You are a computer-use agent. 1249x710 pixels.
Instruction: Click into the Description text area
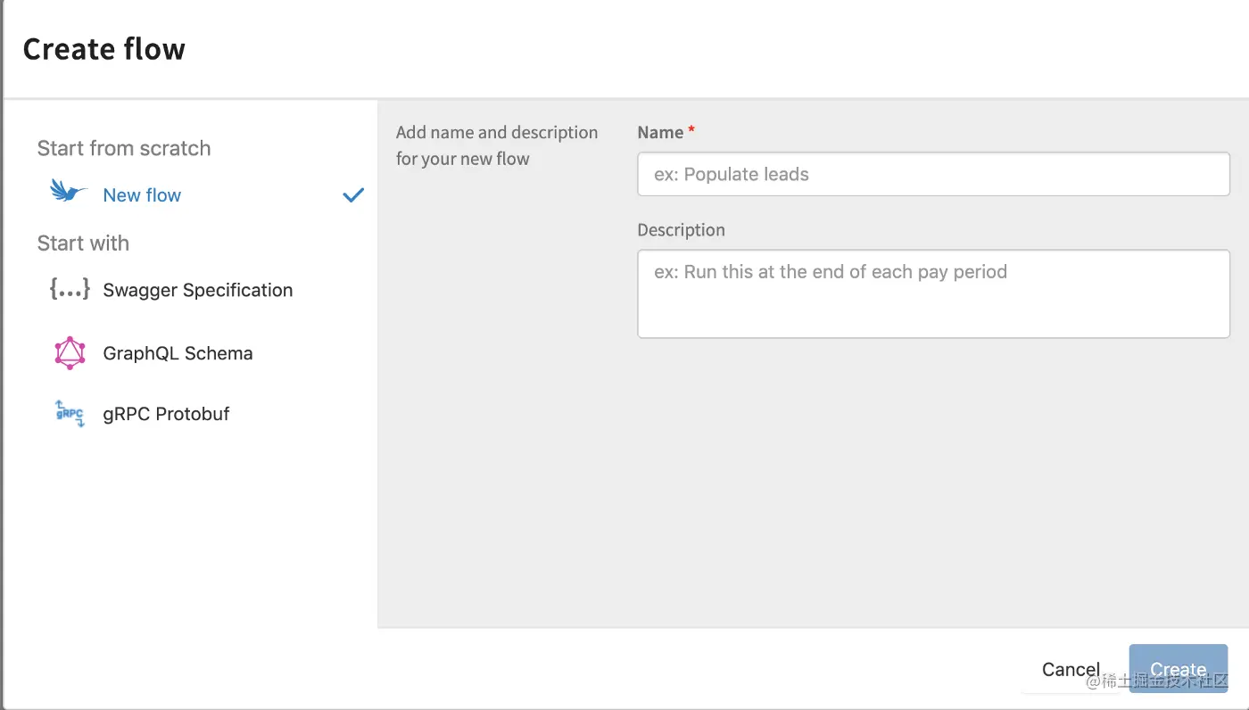click(x=933, y=293)
